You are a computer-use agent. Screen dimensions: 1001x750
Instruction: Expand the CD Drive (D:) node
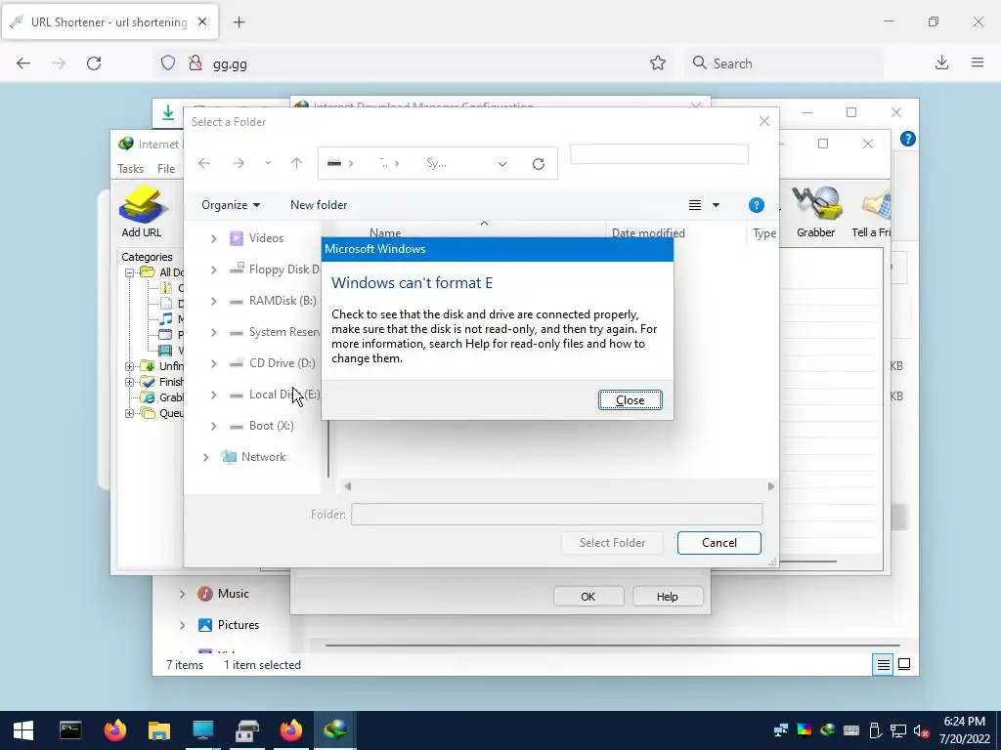(x=214, y=363)
